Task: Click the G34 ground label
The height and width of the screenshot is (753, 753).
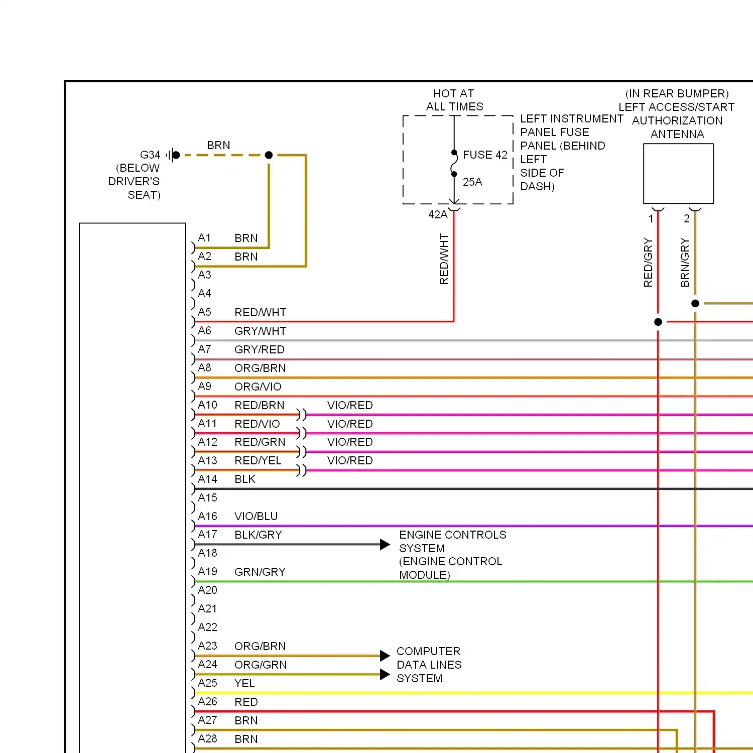Action: tap(150, 155)
